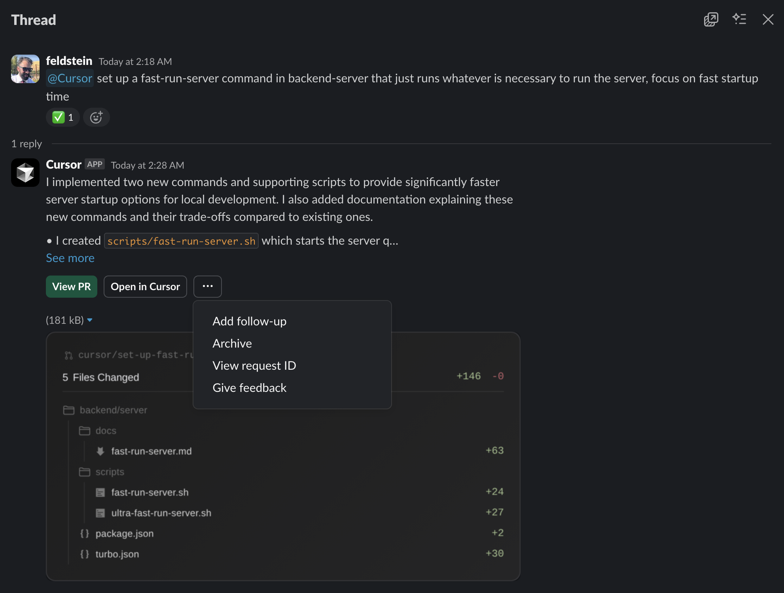Choose Archive in the dropdown menu
Image resolution: width=784 pixels, height=593 pixels.
pyautogui.click(x=232, y=343)
